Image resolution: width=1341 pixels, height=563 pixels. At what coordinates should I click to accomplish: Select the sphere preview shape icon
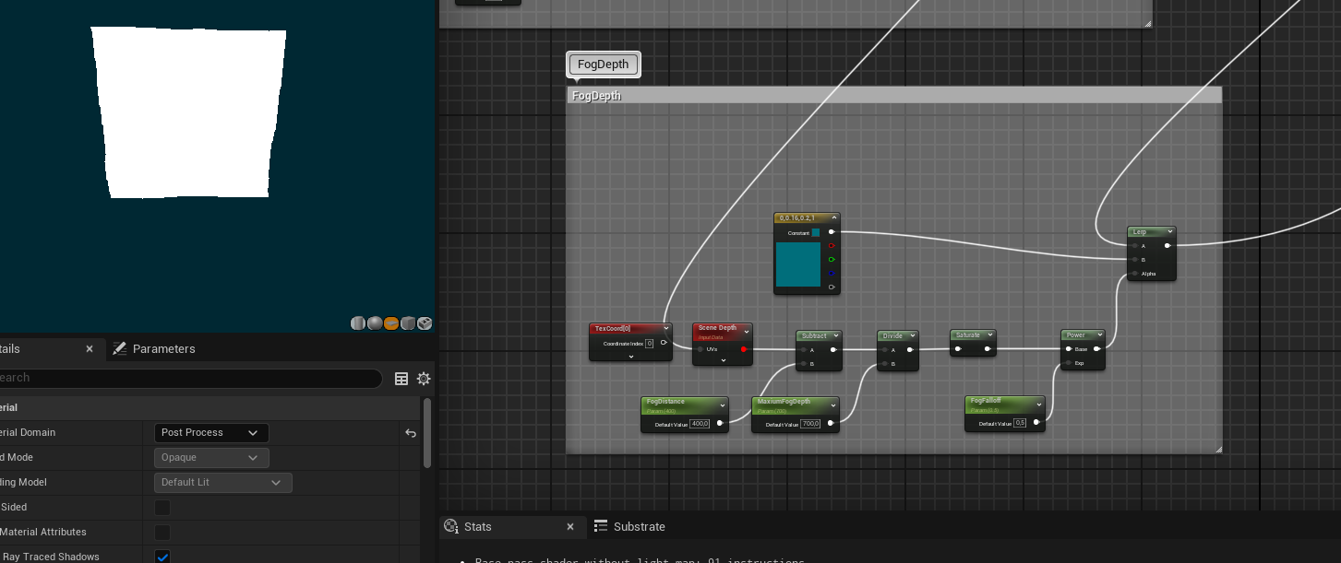click(375, 323)
